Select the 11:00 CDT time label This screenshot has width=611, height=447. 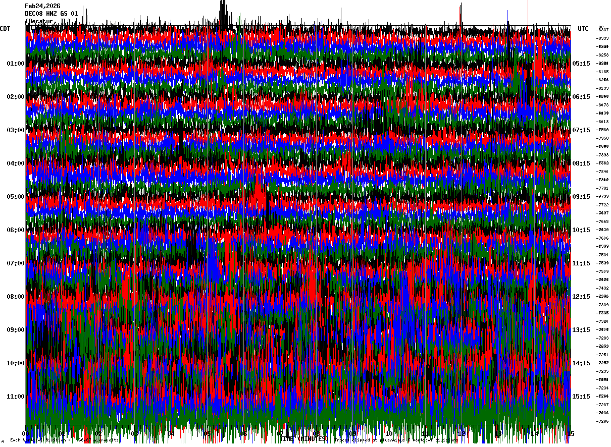(x=16, y=397)
